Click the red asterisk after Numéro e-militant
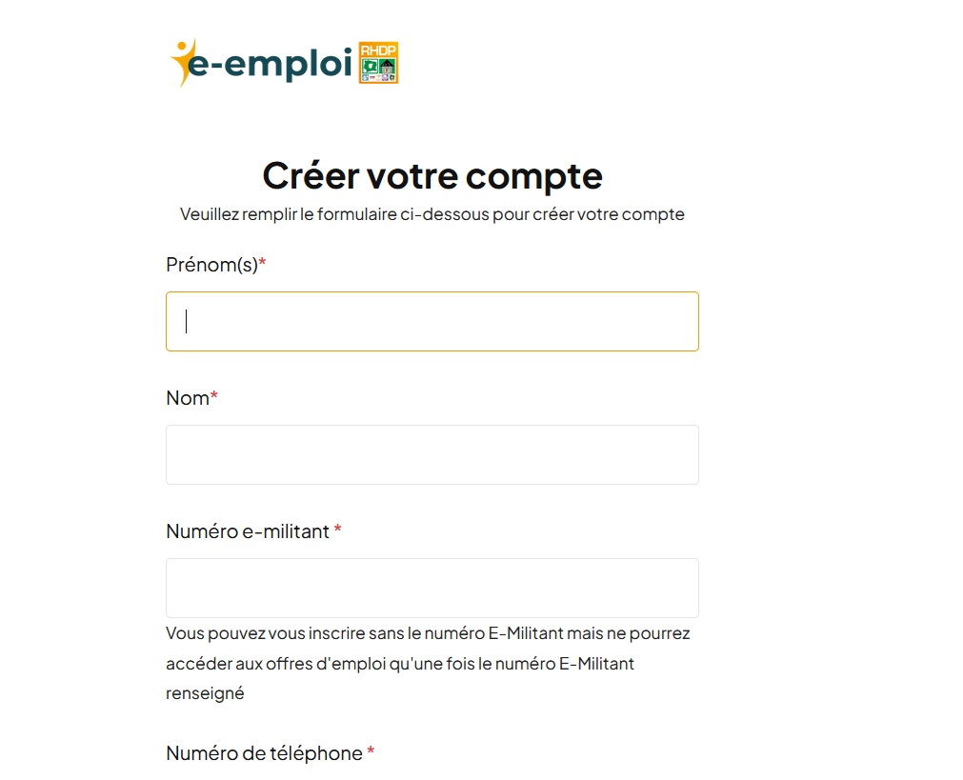Image resolution: width=963 pixels, height=780 pixels. pyautogui.click(x=338, y=529)
